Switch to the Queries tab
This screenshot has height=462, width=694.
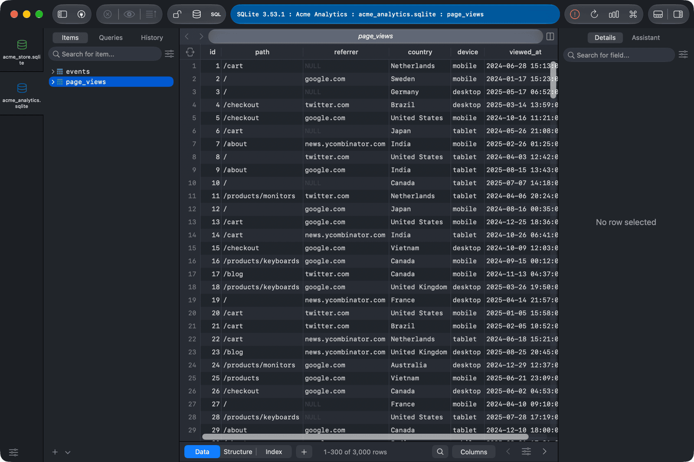pos(111,38)
